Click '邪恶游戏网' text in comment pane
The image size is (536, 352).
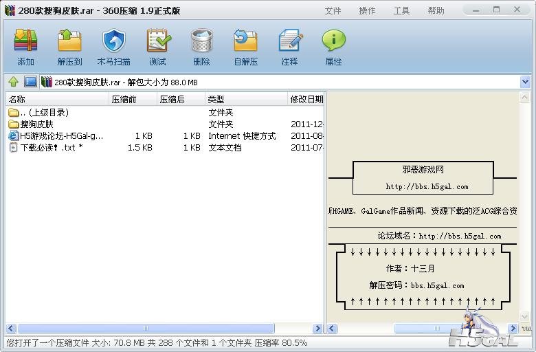pos(423,169)
